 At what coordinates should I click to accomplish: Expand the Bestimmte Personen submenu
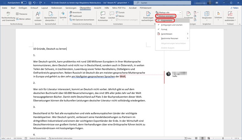coord(172,38)
